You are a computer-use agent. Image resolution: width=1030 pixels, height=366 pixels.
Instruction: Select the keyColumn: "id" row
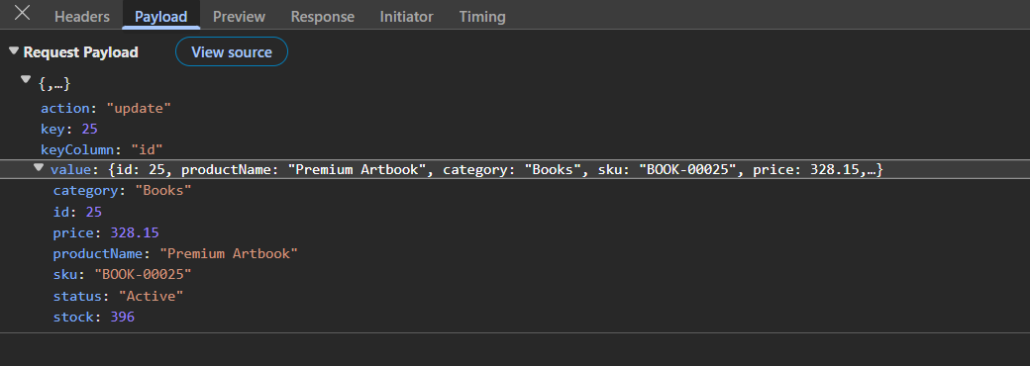[x=102, y=149]
